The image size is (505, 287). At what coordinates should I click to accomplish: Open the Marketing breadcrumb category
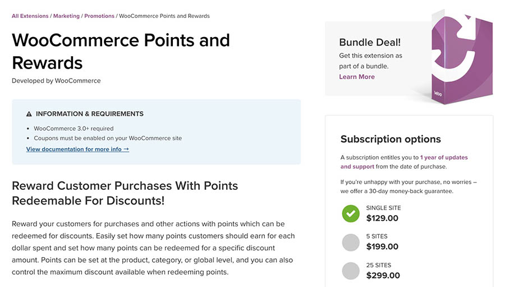(66, 16)
